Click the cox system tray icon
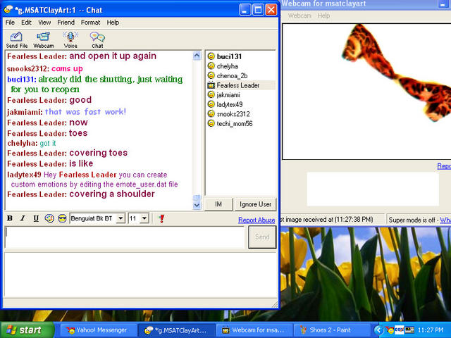This screenshot has width=451, height=338. pyautogui.click(x=400, y=330)
